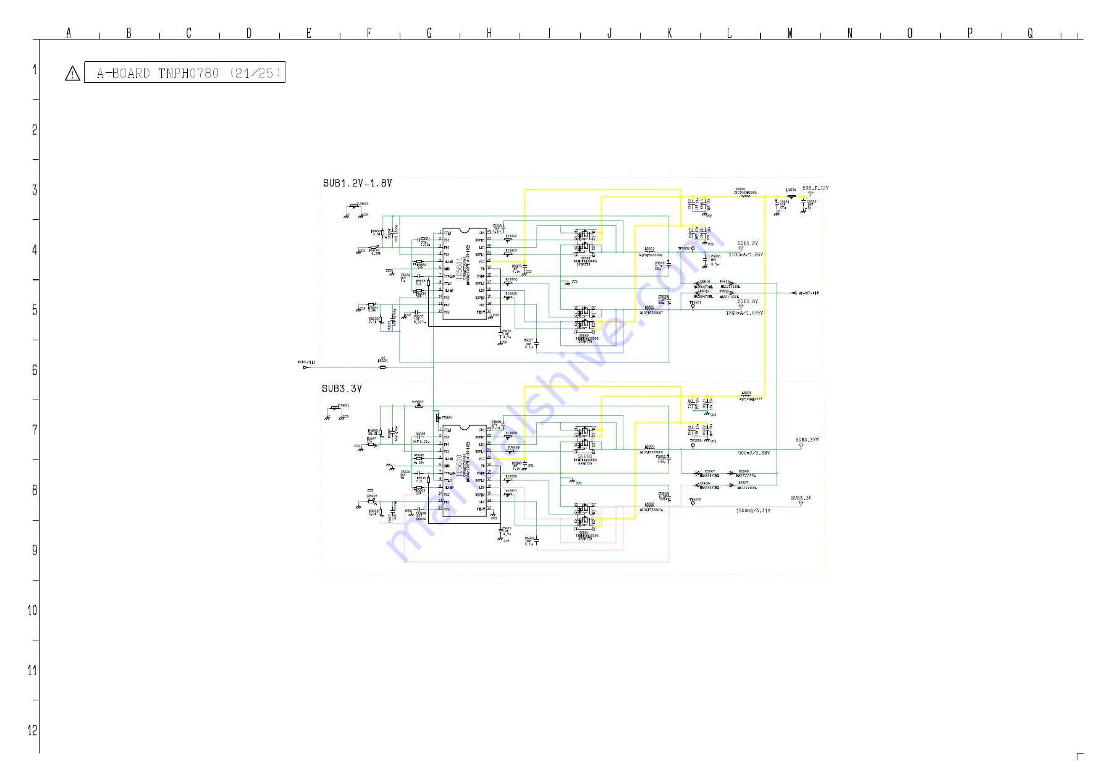Click column letter Q in top ruler
This screenshot has height=780, width=1104.
click(1030, 33)
